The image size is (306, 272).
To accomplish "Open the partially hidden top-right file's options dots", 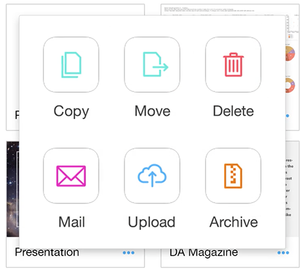I will point(288,116).
